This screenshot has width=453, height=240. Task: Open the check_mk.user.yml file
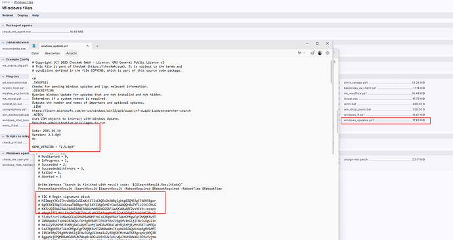coord(16,160)
